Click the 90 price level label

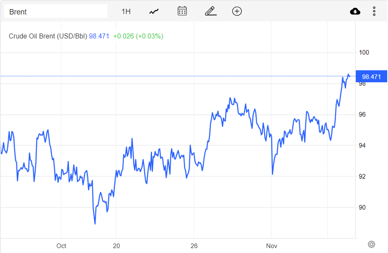tap(363, 207)
